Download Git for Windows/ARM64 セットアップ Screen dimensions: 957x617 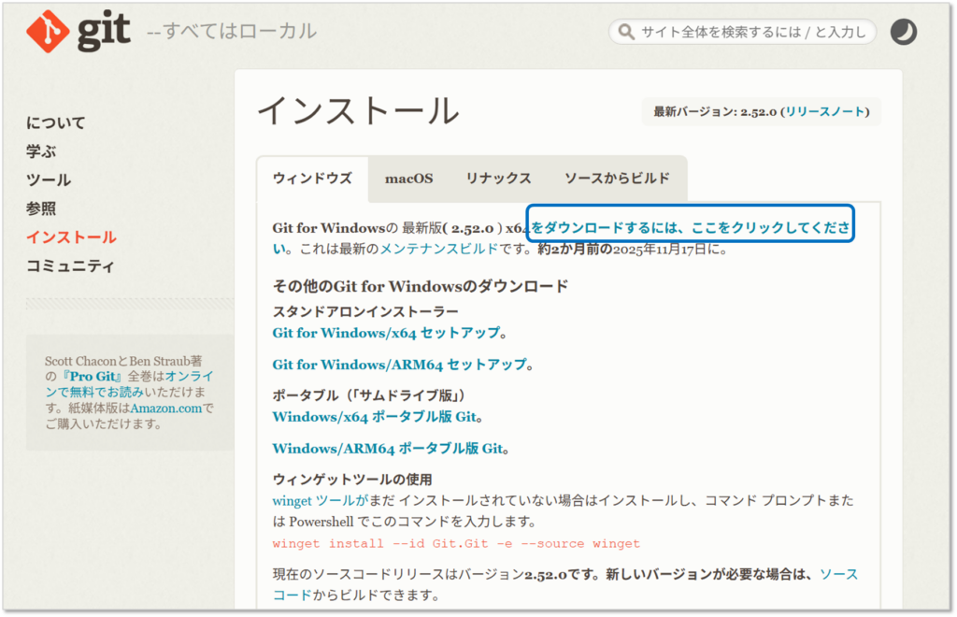tap(399, 365)
